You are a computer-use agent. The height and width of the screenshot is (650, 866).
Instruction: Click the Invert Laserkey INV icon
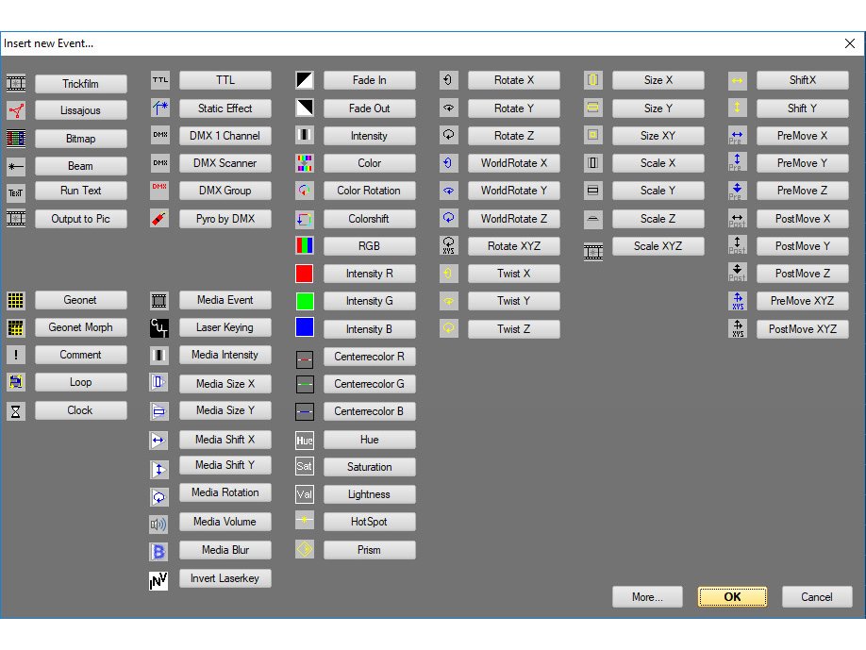click(158, 580)
